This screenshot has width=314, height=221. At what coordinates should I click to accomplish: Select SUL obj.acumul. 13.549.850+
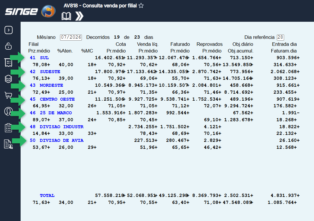238,65
